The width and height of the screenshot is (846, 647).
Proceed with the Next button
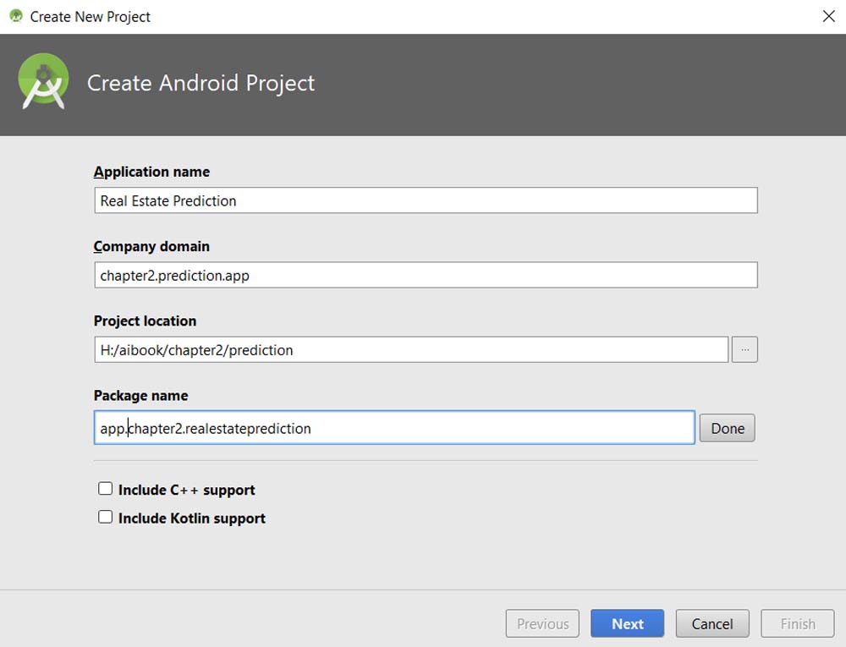point(627,623)
